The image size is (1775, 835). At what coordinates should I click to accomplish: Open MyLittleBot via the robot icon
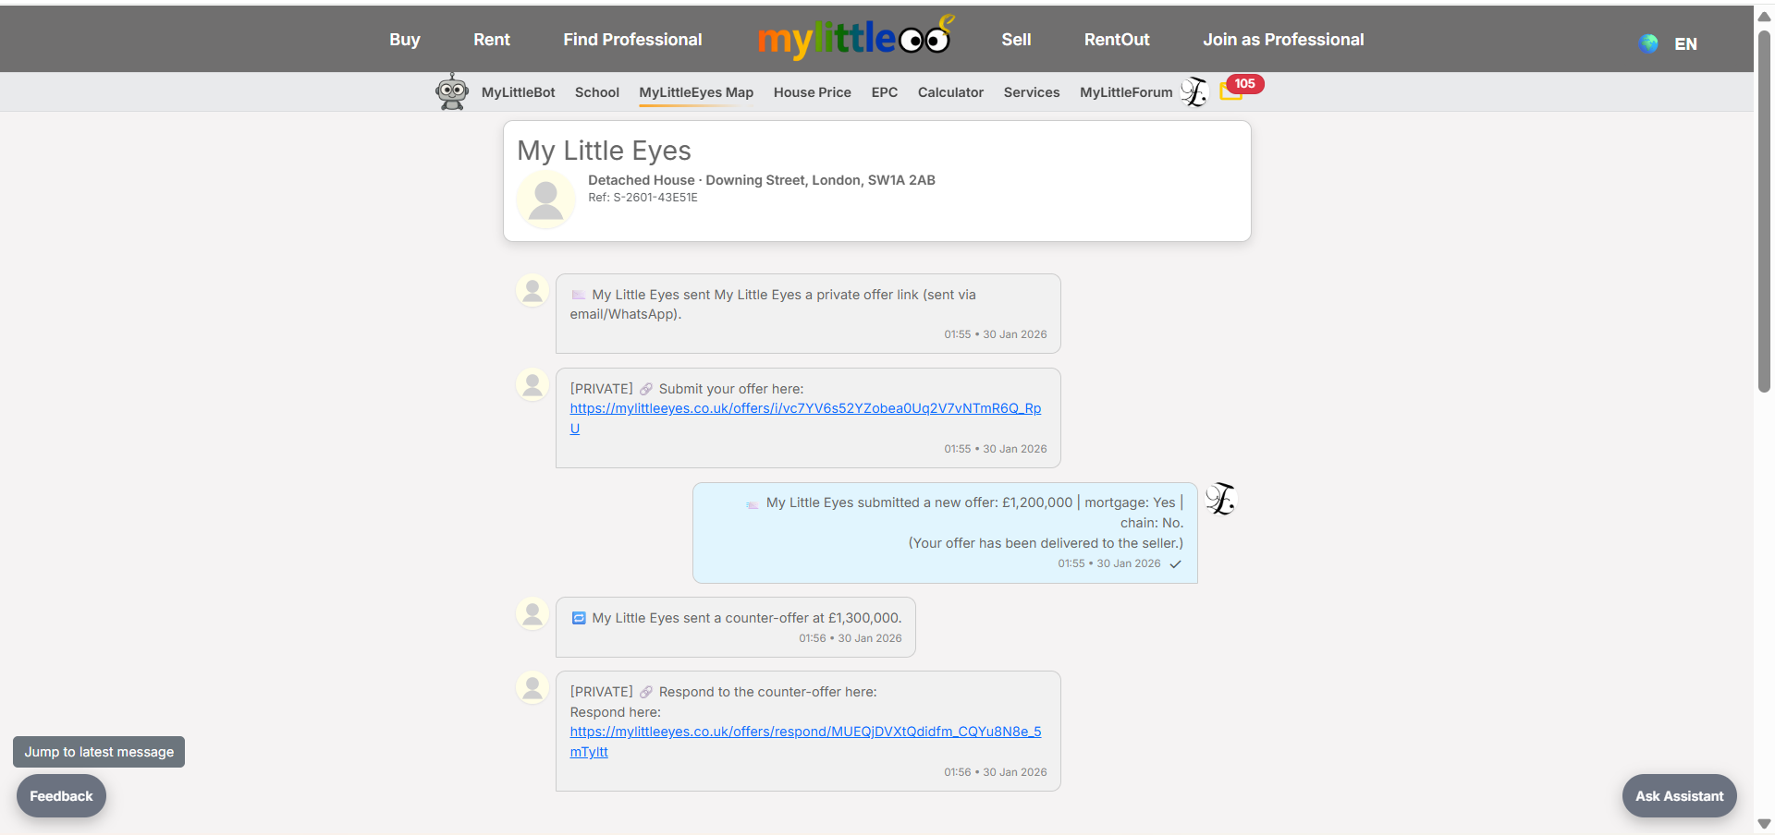pyautogui.click(x=452, y=91)
